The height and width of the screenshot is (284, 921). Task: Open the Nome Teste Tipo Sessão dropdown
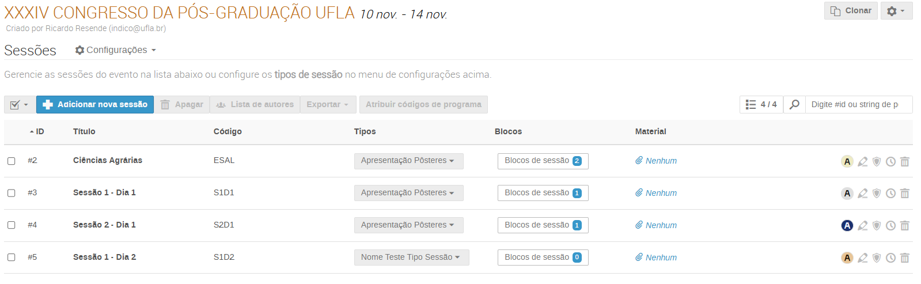coord(411,258)
